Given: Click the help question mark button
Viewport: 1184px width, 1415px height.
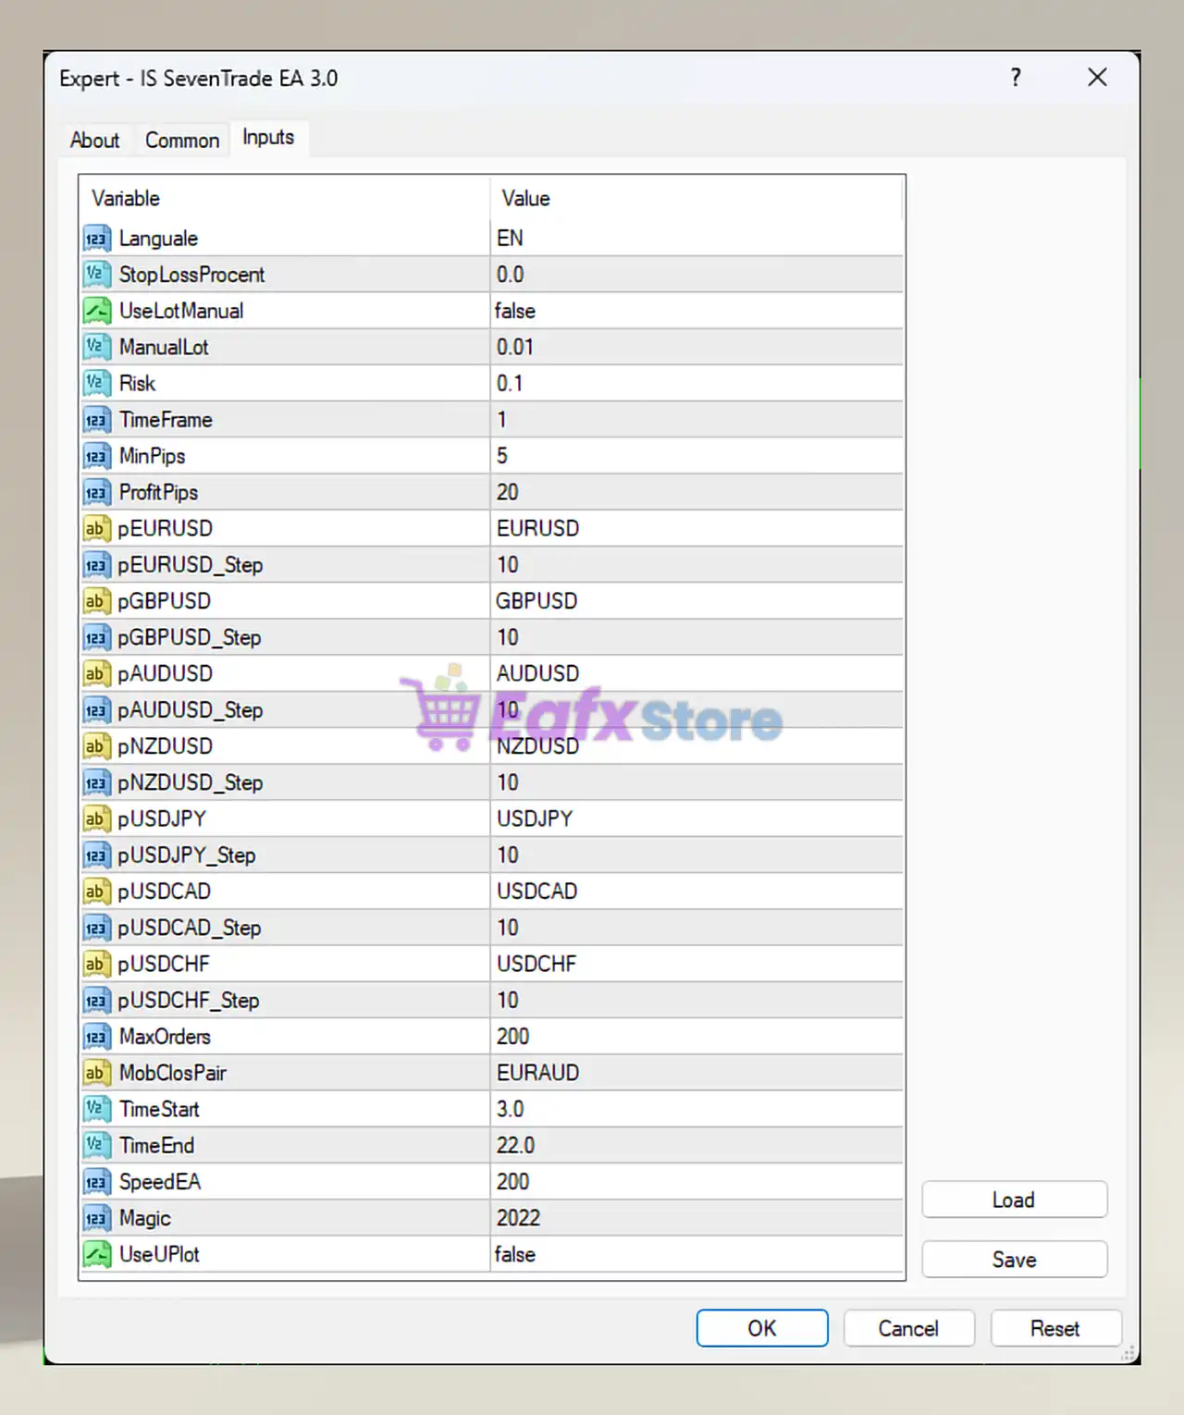Looking at the screenshot, I should [1016, 78].
